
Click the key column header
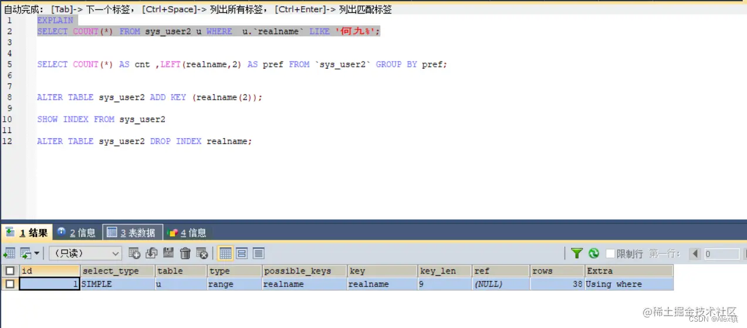click(382, 271)
